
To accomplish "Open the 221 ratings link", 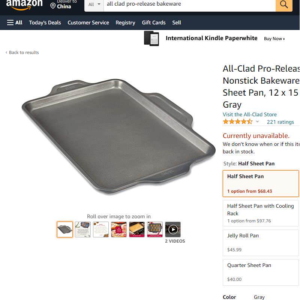I will click(x=280, y=122).
